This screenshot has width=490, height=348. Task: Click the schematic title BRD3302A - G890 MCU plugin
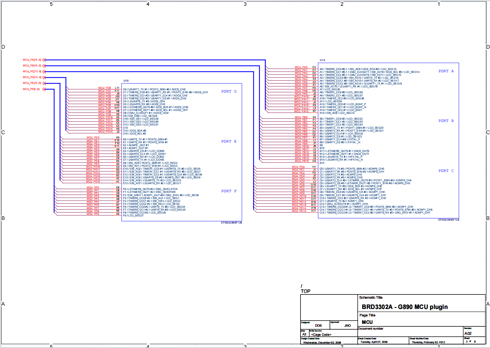tap(404, 307)
